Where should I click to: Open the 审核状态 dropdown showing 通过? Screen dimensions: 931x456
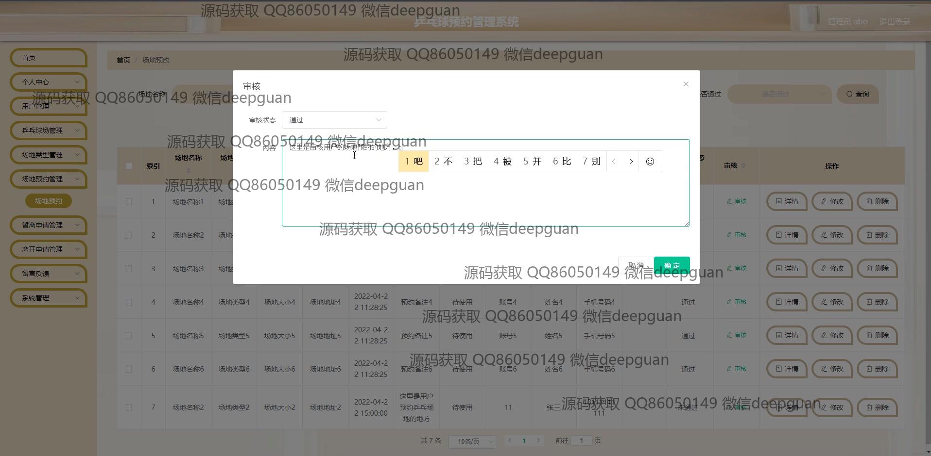(x=334, y=120)
